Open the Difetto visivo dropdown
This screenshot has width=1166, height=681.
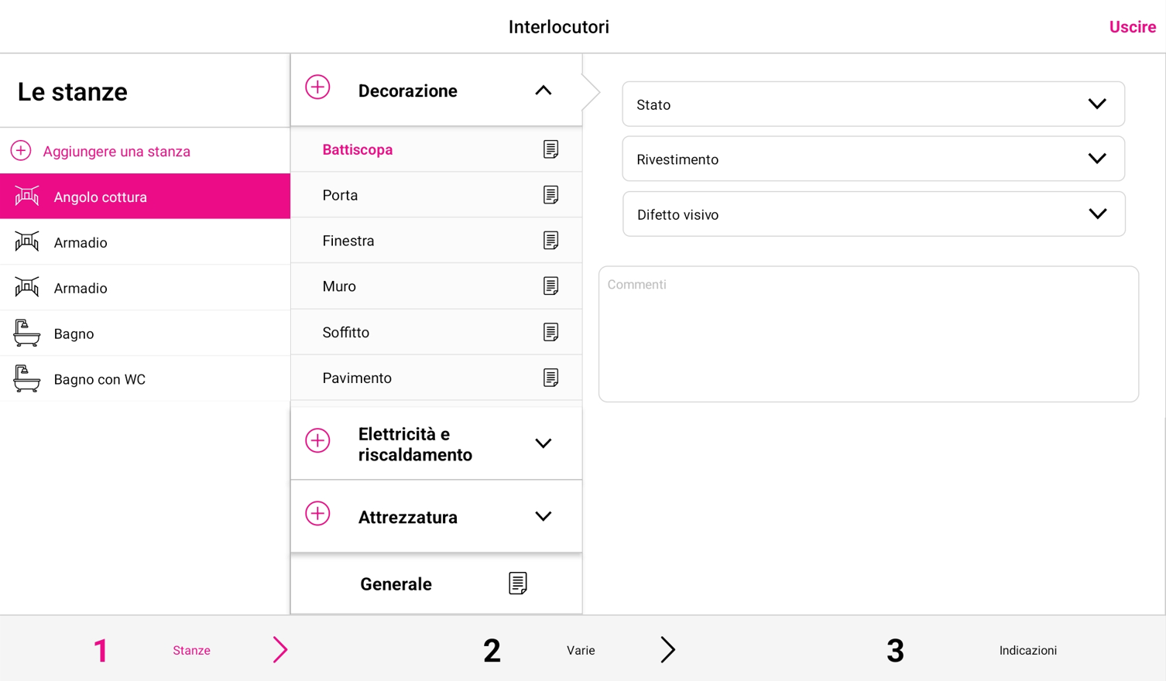[x=873, y=214]
